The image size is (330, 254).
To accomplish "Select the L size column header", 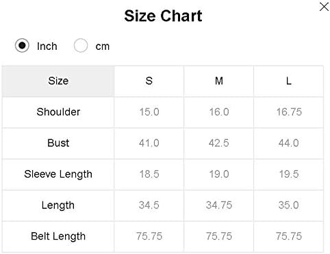I will pyautogui.click(x=289, y=81).
